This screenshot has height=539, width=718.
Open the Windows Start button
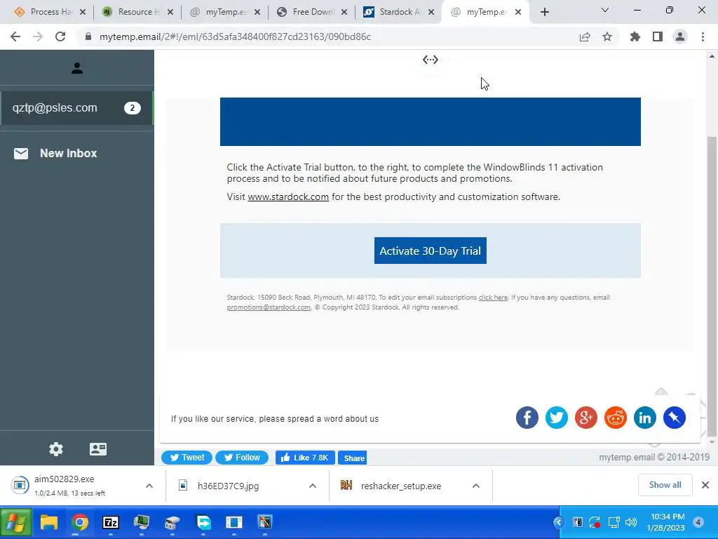pyautogui.click(x=16, y=522)
